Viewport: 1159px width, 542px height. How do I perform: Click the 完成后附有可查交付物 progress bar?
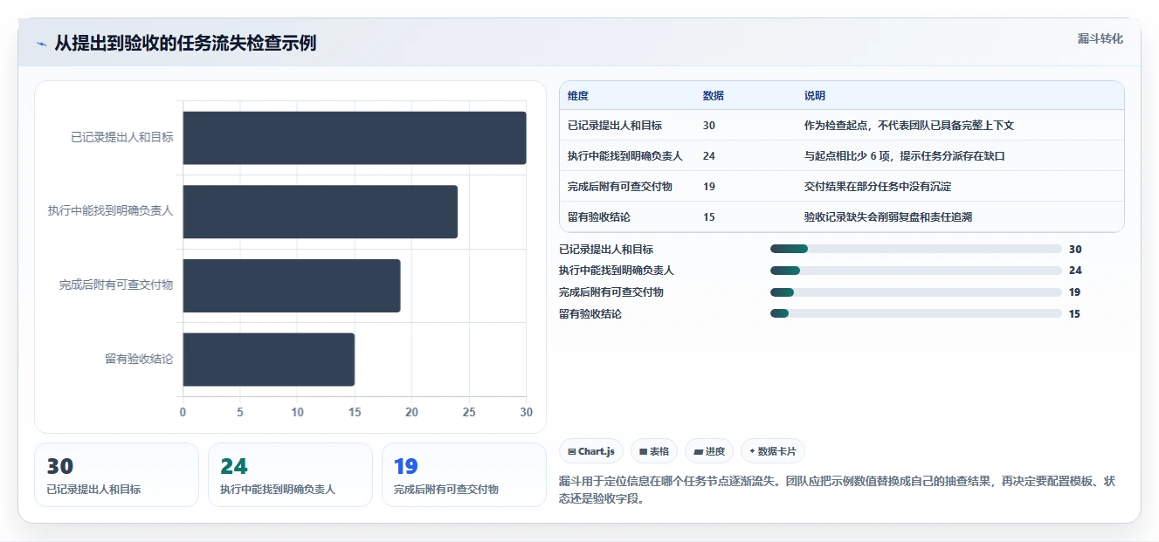click(916, 292)
